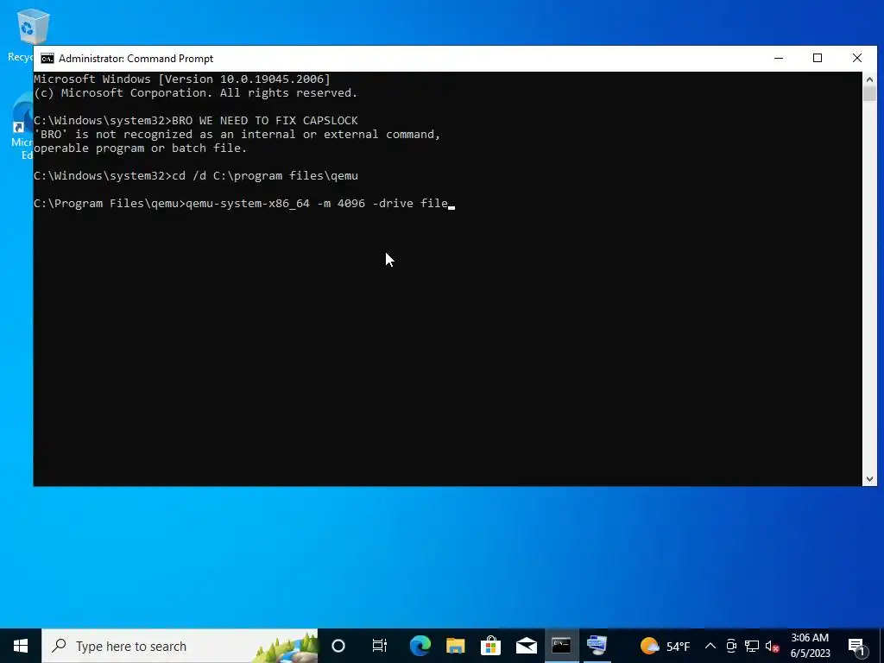Minimize the Command Prompt window
This screenshot has width=884, height=663.
pos(779,58)
